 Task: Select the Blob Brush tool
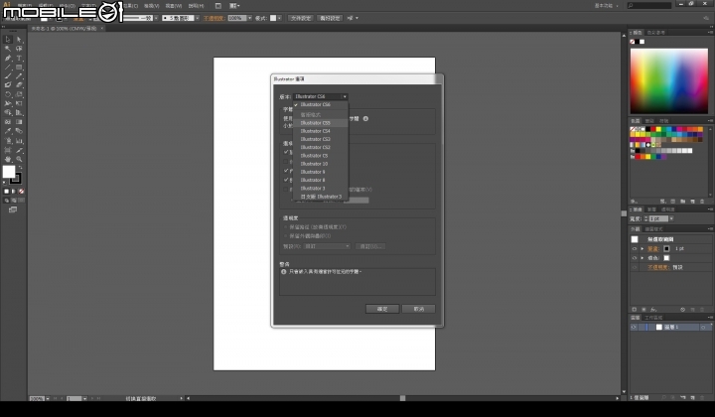coord(8,85)
